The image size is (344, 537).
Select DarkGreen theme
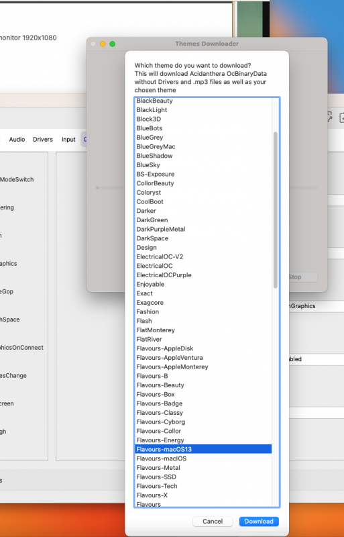coord(203,220)
